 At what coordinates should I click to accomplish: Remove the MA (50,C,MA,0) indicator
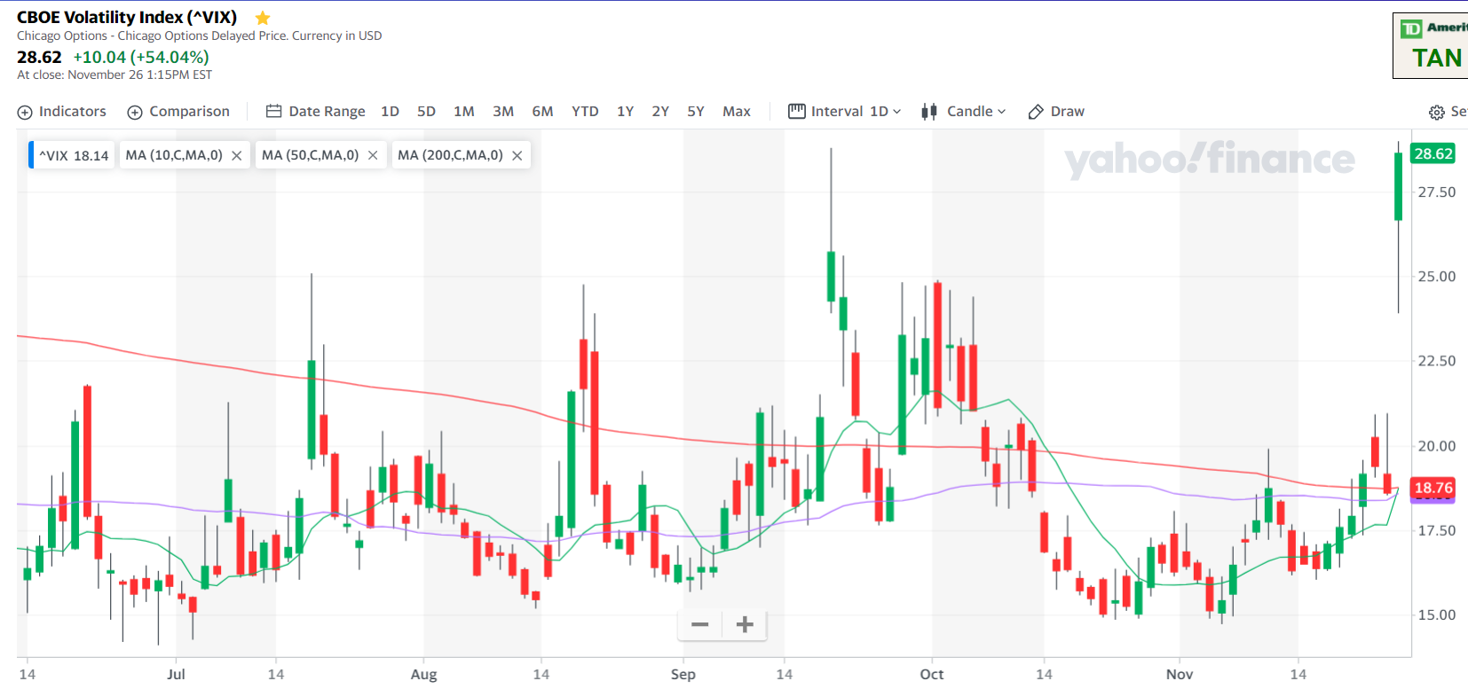coord(373,156)
